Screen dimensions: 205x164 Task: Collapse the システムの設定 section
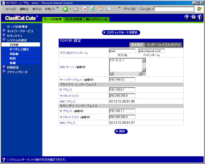pyautogui.click(x=4, y=40)
